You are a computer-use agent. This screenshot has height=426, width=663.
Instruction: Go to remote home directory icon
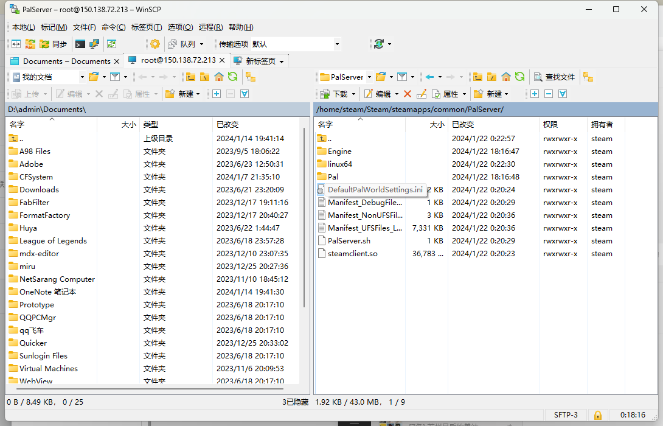505,77
